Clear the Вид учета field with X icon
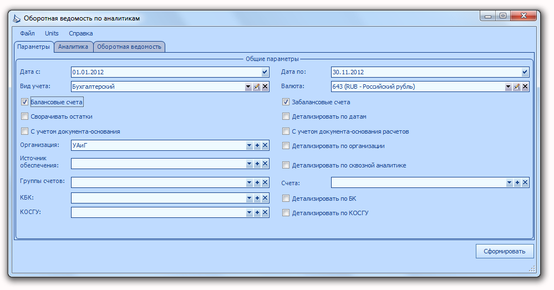Image resolution: width=554 pixels, height=290 pixels. click(x=265, y=87)
